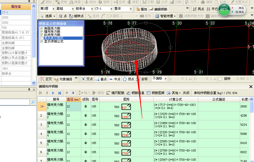This screenshot has width=254, height=162.
Task: Click rebar table vertical scrollbar up arrow
Action: pos(251,99)
